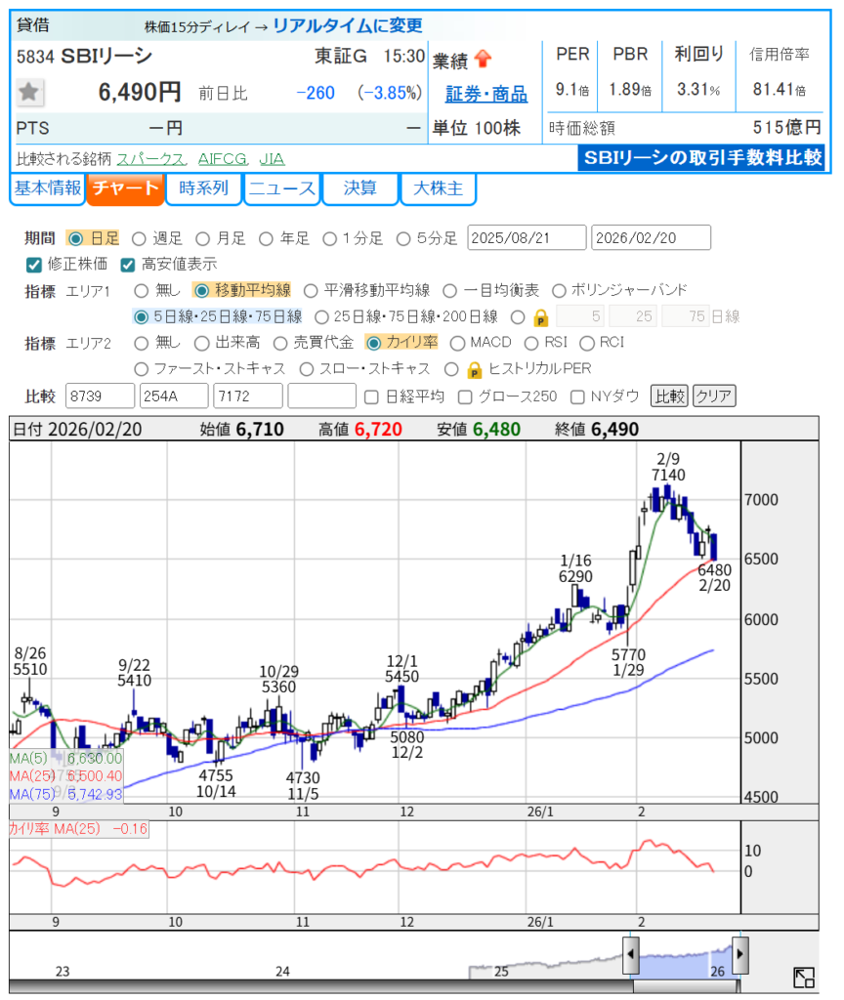Screen dimensions: 844x1000
Task: Click the favorite star icon
Action: click(x=29, y=93)
